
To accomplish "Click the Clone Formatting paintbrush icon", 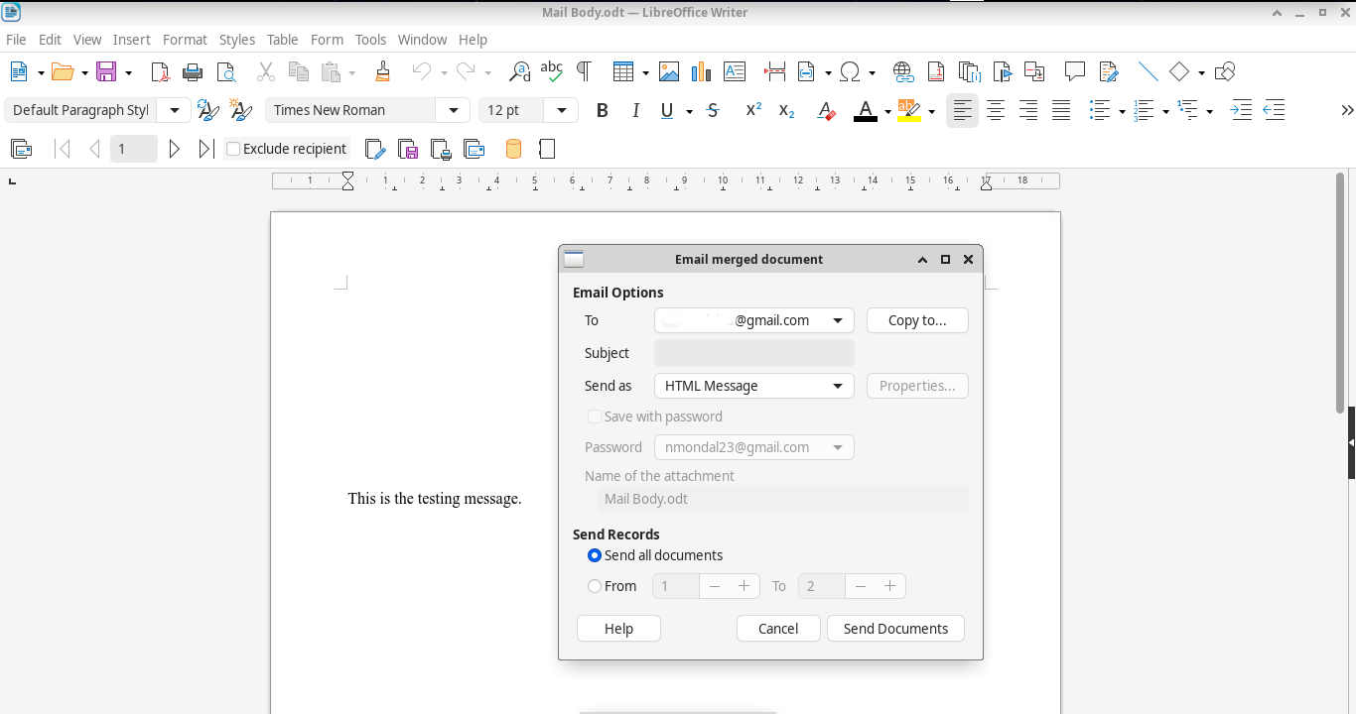I will pyautogui.click(x=382, y=71).
